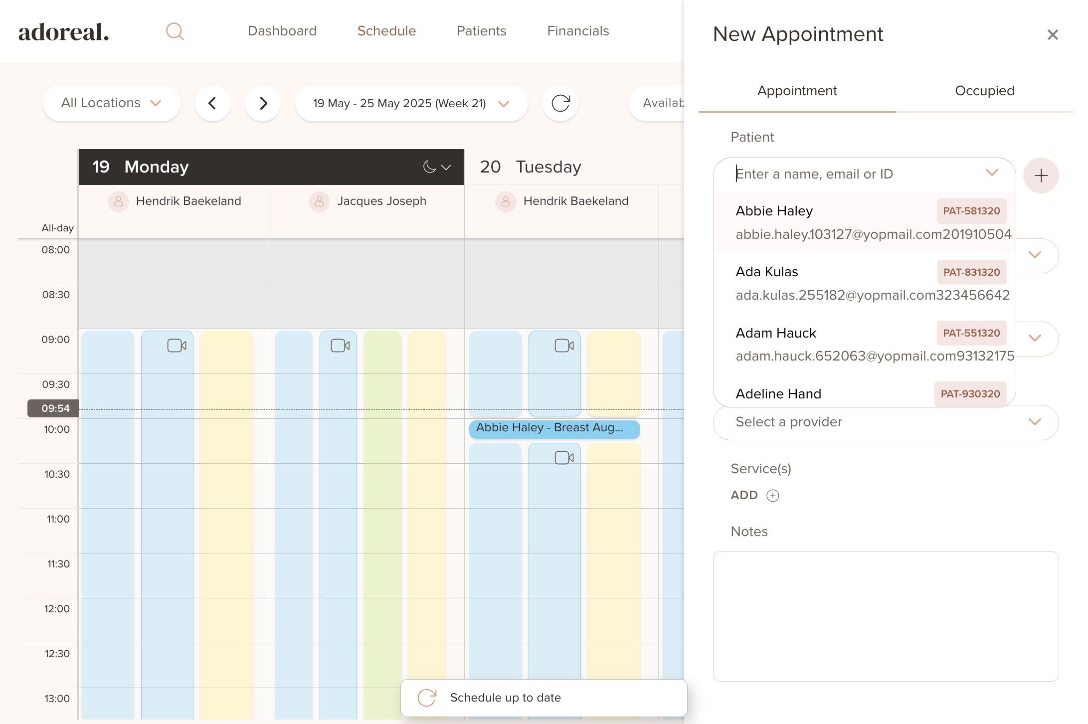Click yellow availability slot under Hendrik Baekeland Monday

(x=226, y=499)
